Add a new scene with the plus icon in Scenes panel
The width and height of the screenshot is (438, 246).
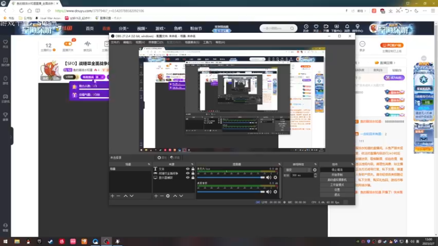pos(112,196)
